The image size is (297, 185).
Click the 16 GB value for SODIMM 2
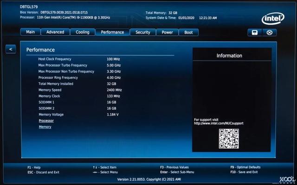point(111,108)
